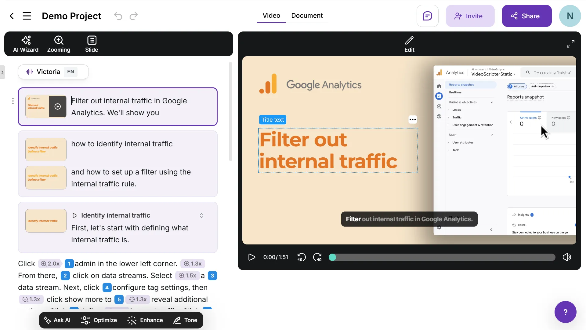Viewport: 586px width, 330px height.
Task: Click the script text 'Filter out internal traffic in Google'
Action: point(129,101)
